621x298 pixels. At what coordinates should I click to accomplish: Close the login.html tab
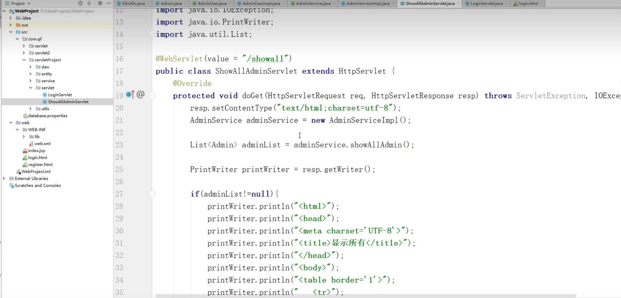point(541,3)
